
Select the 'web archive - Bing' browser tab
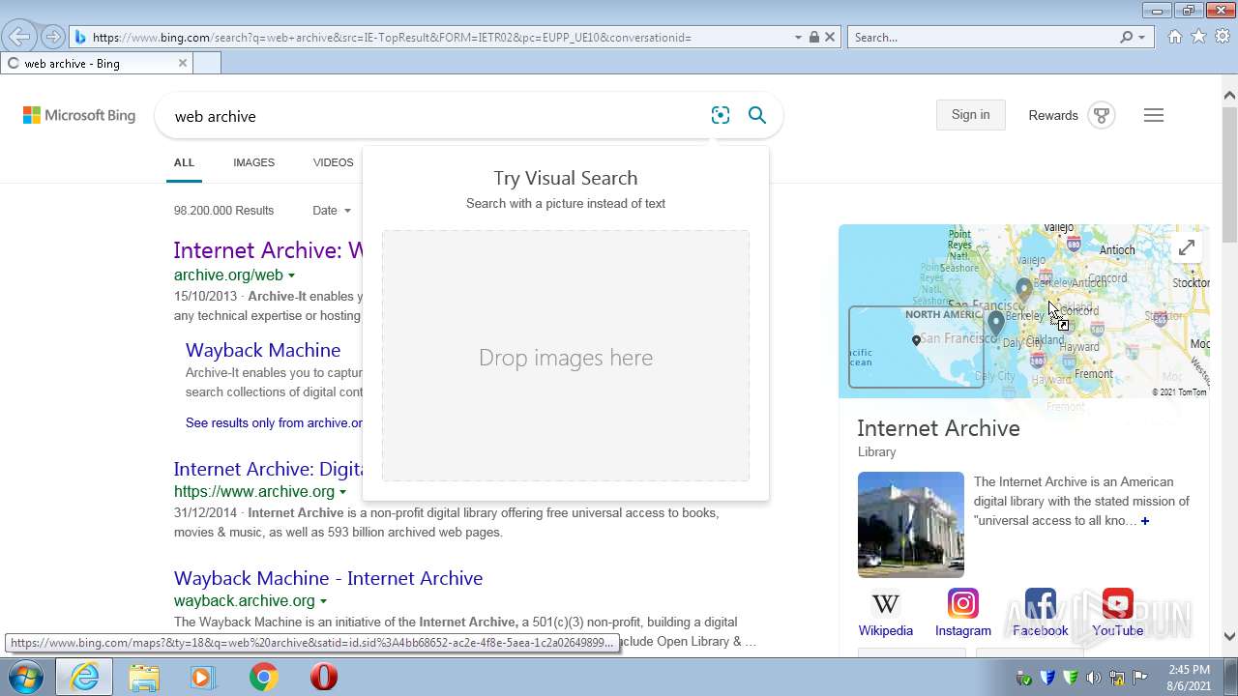tap(97, 63)
